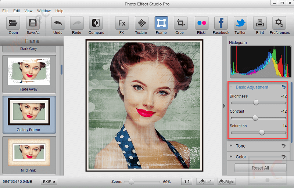Choose the Gallery Frame thumbnail
This screenshot has height=188, width=294.
click(29, 115)
